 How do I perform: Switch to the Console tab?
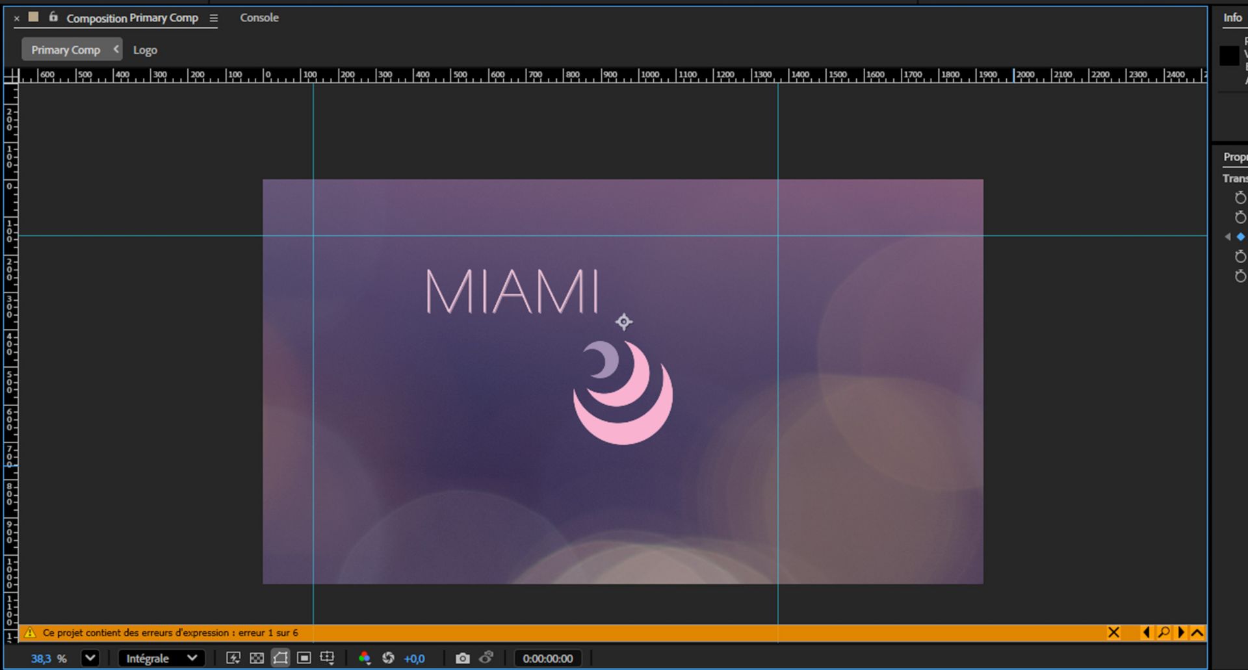click(x=259, y=18)
